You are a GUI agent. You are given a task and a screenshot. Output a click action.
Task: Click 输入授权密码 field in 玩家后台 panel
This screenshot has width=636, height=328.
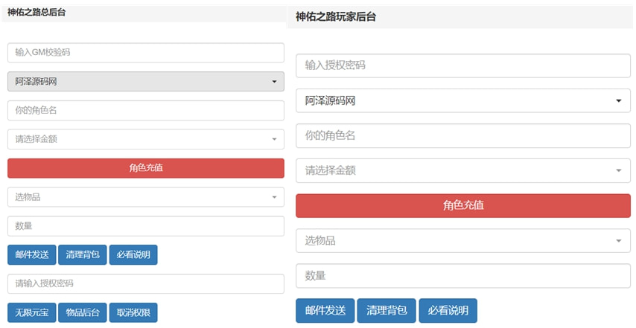click(x=462, y=65)
